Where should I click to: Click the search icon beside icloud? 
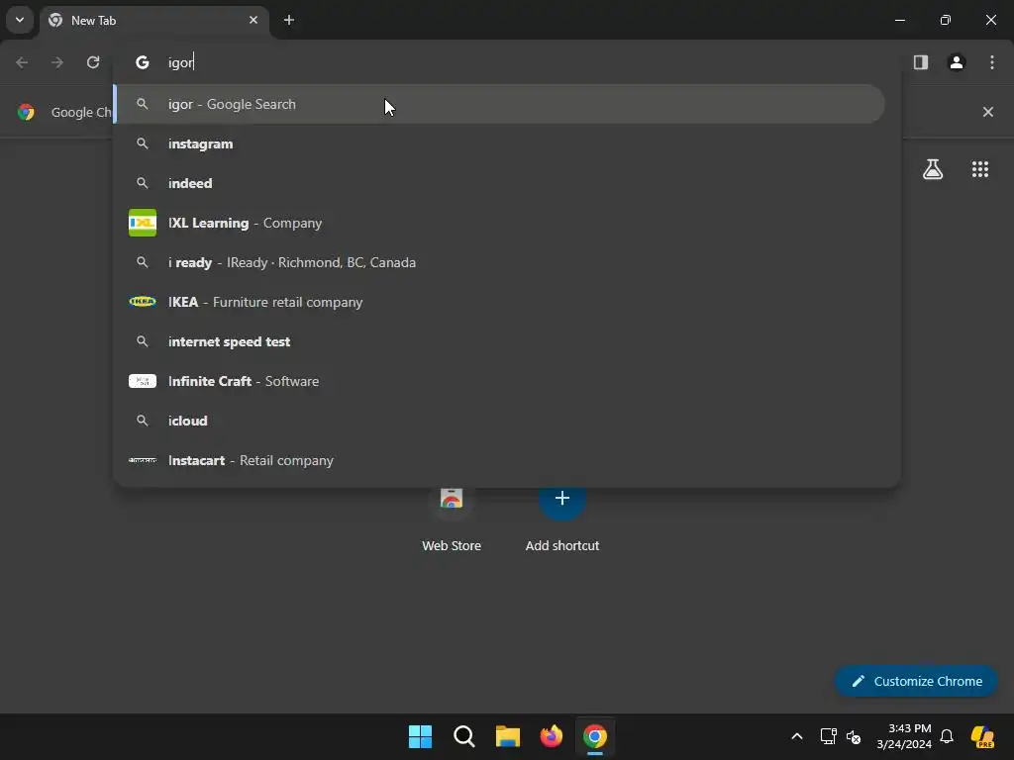pos(143,421)
